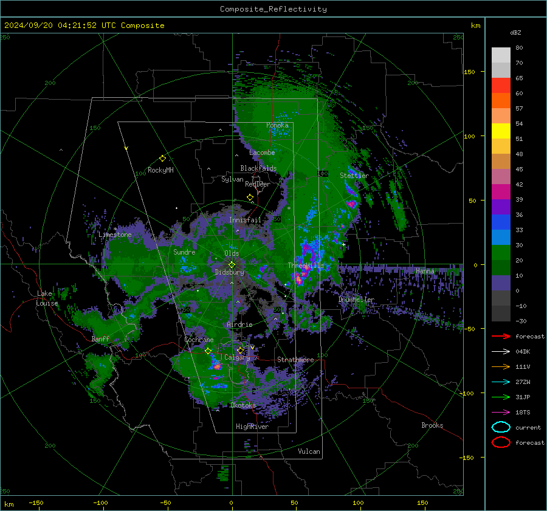Click the yellow diamond marker above Calgary
547x511 pixels.
pos(240,350)
